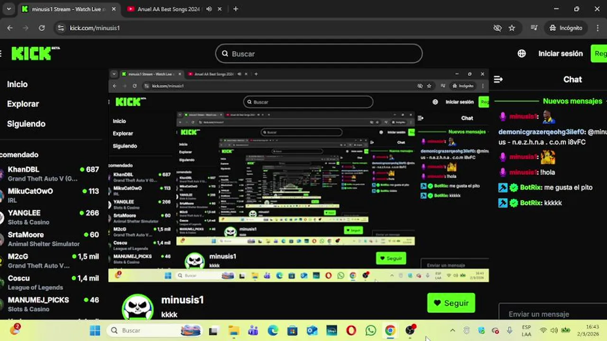Viewport: 607px width, 341px height.
Task: Open Outlook from the taskbar
Action: click(x=312, y=331)
